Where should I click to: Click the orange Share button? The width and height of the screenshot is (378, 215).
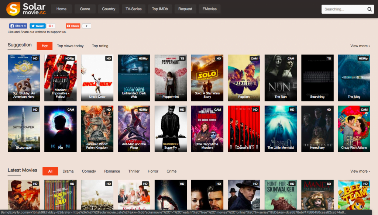[x=73, y=26]
